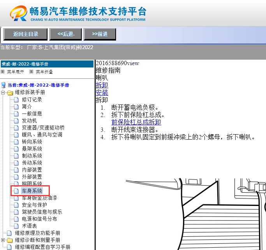Image resolution: width=266 pixels, height=250 pixels.
Task: Click the 维修诊断和测量手册 folder icon
Action: tap(10, 240)
